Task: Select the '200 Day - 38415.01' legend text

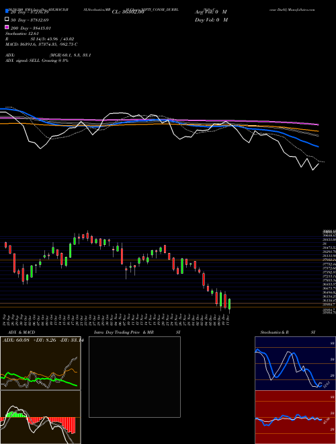Action: click(31, 28)
